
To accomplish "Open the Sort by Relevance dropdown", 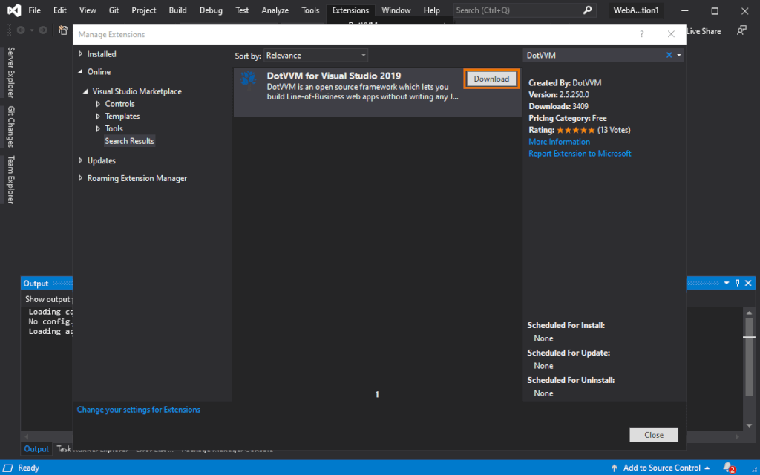I will tap(316, 56).
